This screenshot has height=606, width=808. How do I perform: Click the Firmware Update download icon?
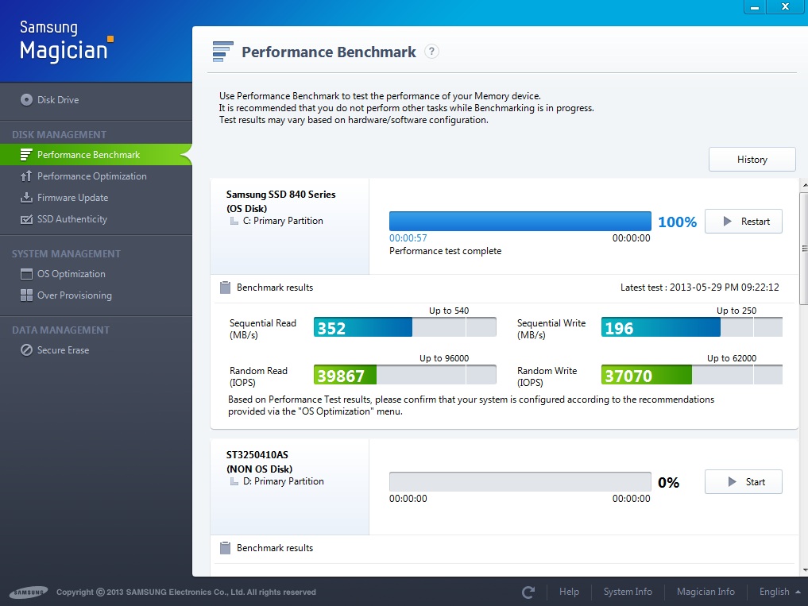coord(25,197)
